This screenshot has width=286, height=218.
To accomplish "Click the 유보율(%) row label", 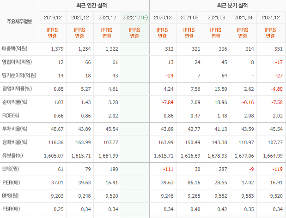I will pos(12,156).
